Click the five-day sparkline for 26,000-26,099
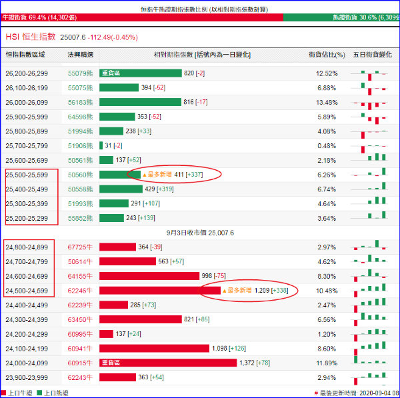Image resolution: width=400 pixels, height=398 pixels. point(369,105)
